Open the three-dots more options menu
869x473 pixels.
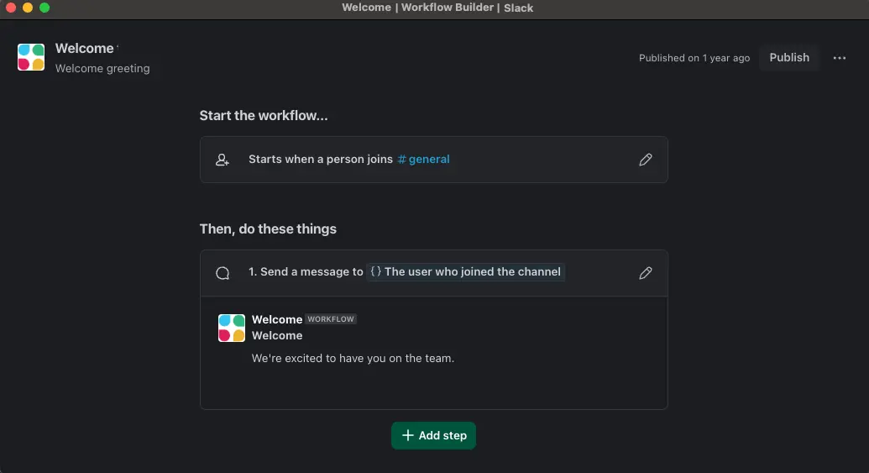click(x=839, y=58)
